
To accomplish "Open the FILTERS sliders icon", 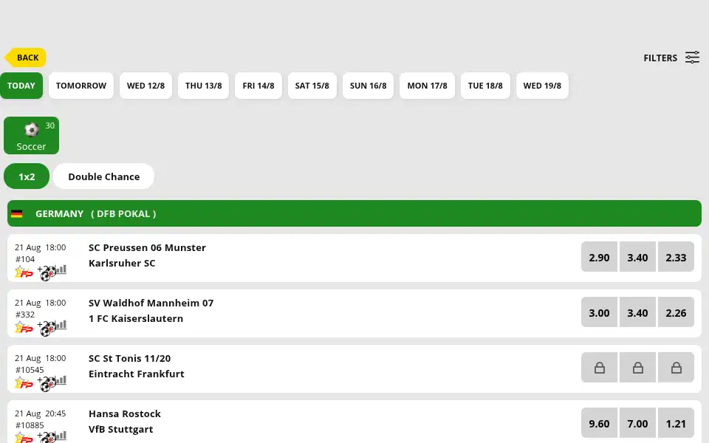I will 692,58.
